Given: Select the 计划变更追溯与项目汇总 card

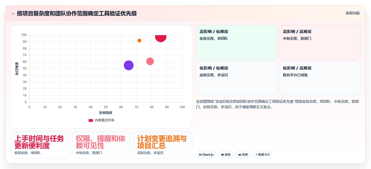Looking at the screenshot, I should pos(163,145).
